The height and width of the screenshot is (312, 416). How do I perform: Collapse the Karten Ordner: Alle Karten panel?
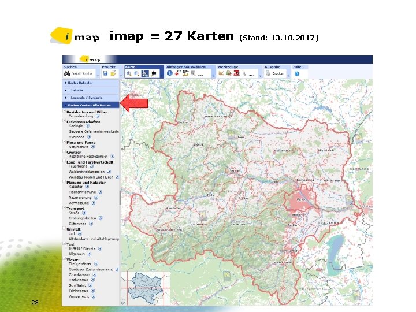pyautogui.click(x=91, y=105)
